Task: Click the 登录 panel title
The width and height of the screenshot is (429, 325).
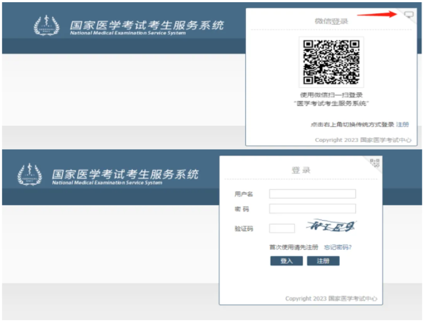Action: coord(301,170)
